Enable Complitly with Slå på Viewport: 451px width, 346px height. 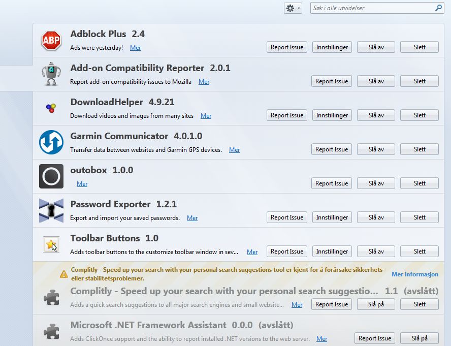coord(376,304)
